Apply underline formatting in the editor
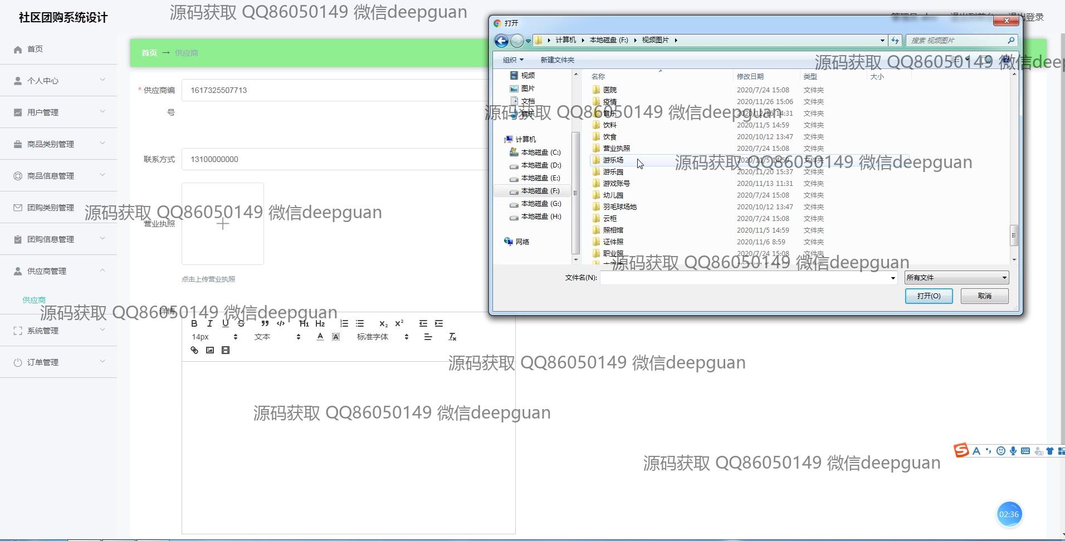Screen dimensions: 1065x541 [226, 323]
